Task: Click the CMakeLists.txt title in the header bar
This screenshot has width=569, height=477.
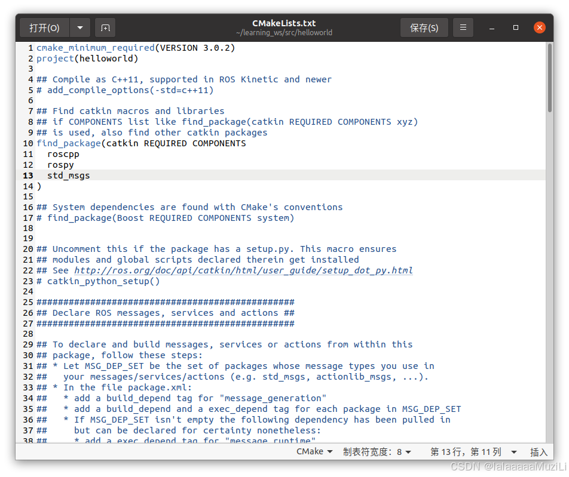Action: (284, 23)
